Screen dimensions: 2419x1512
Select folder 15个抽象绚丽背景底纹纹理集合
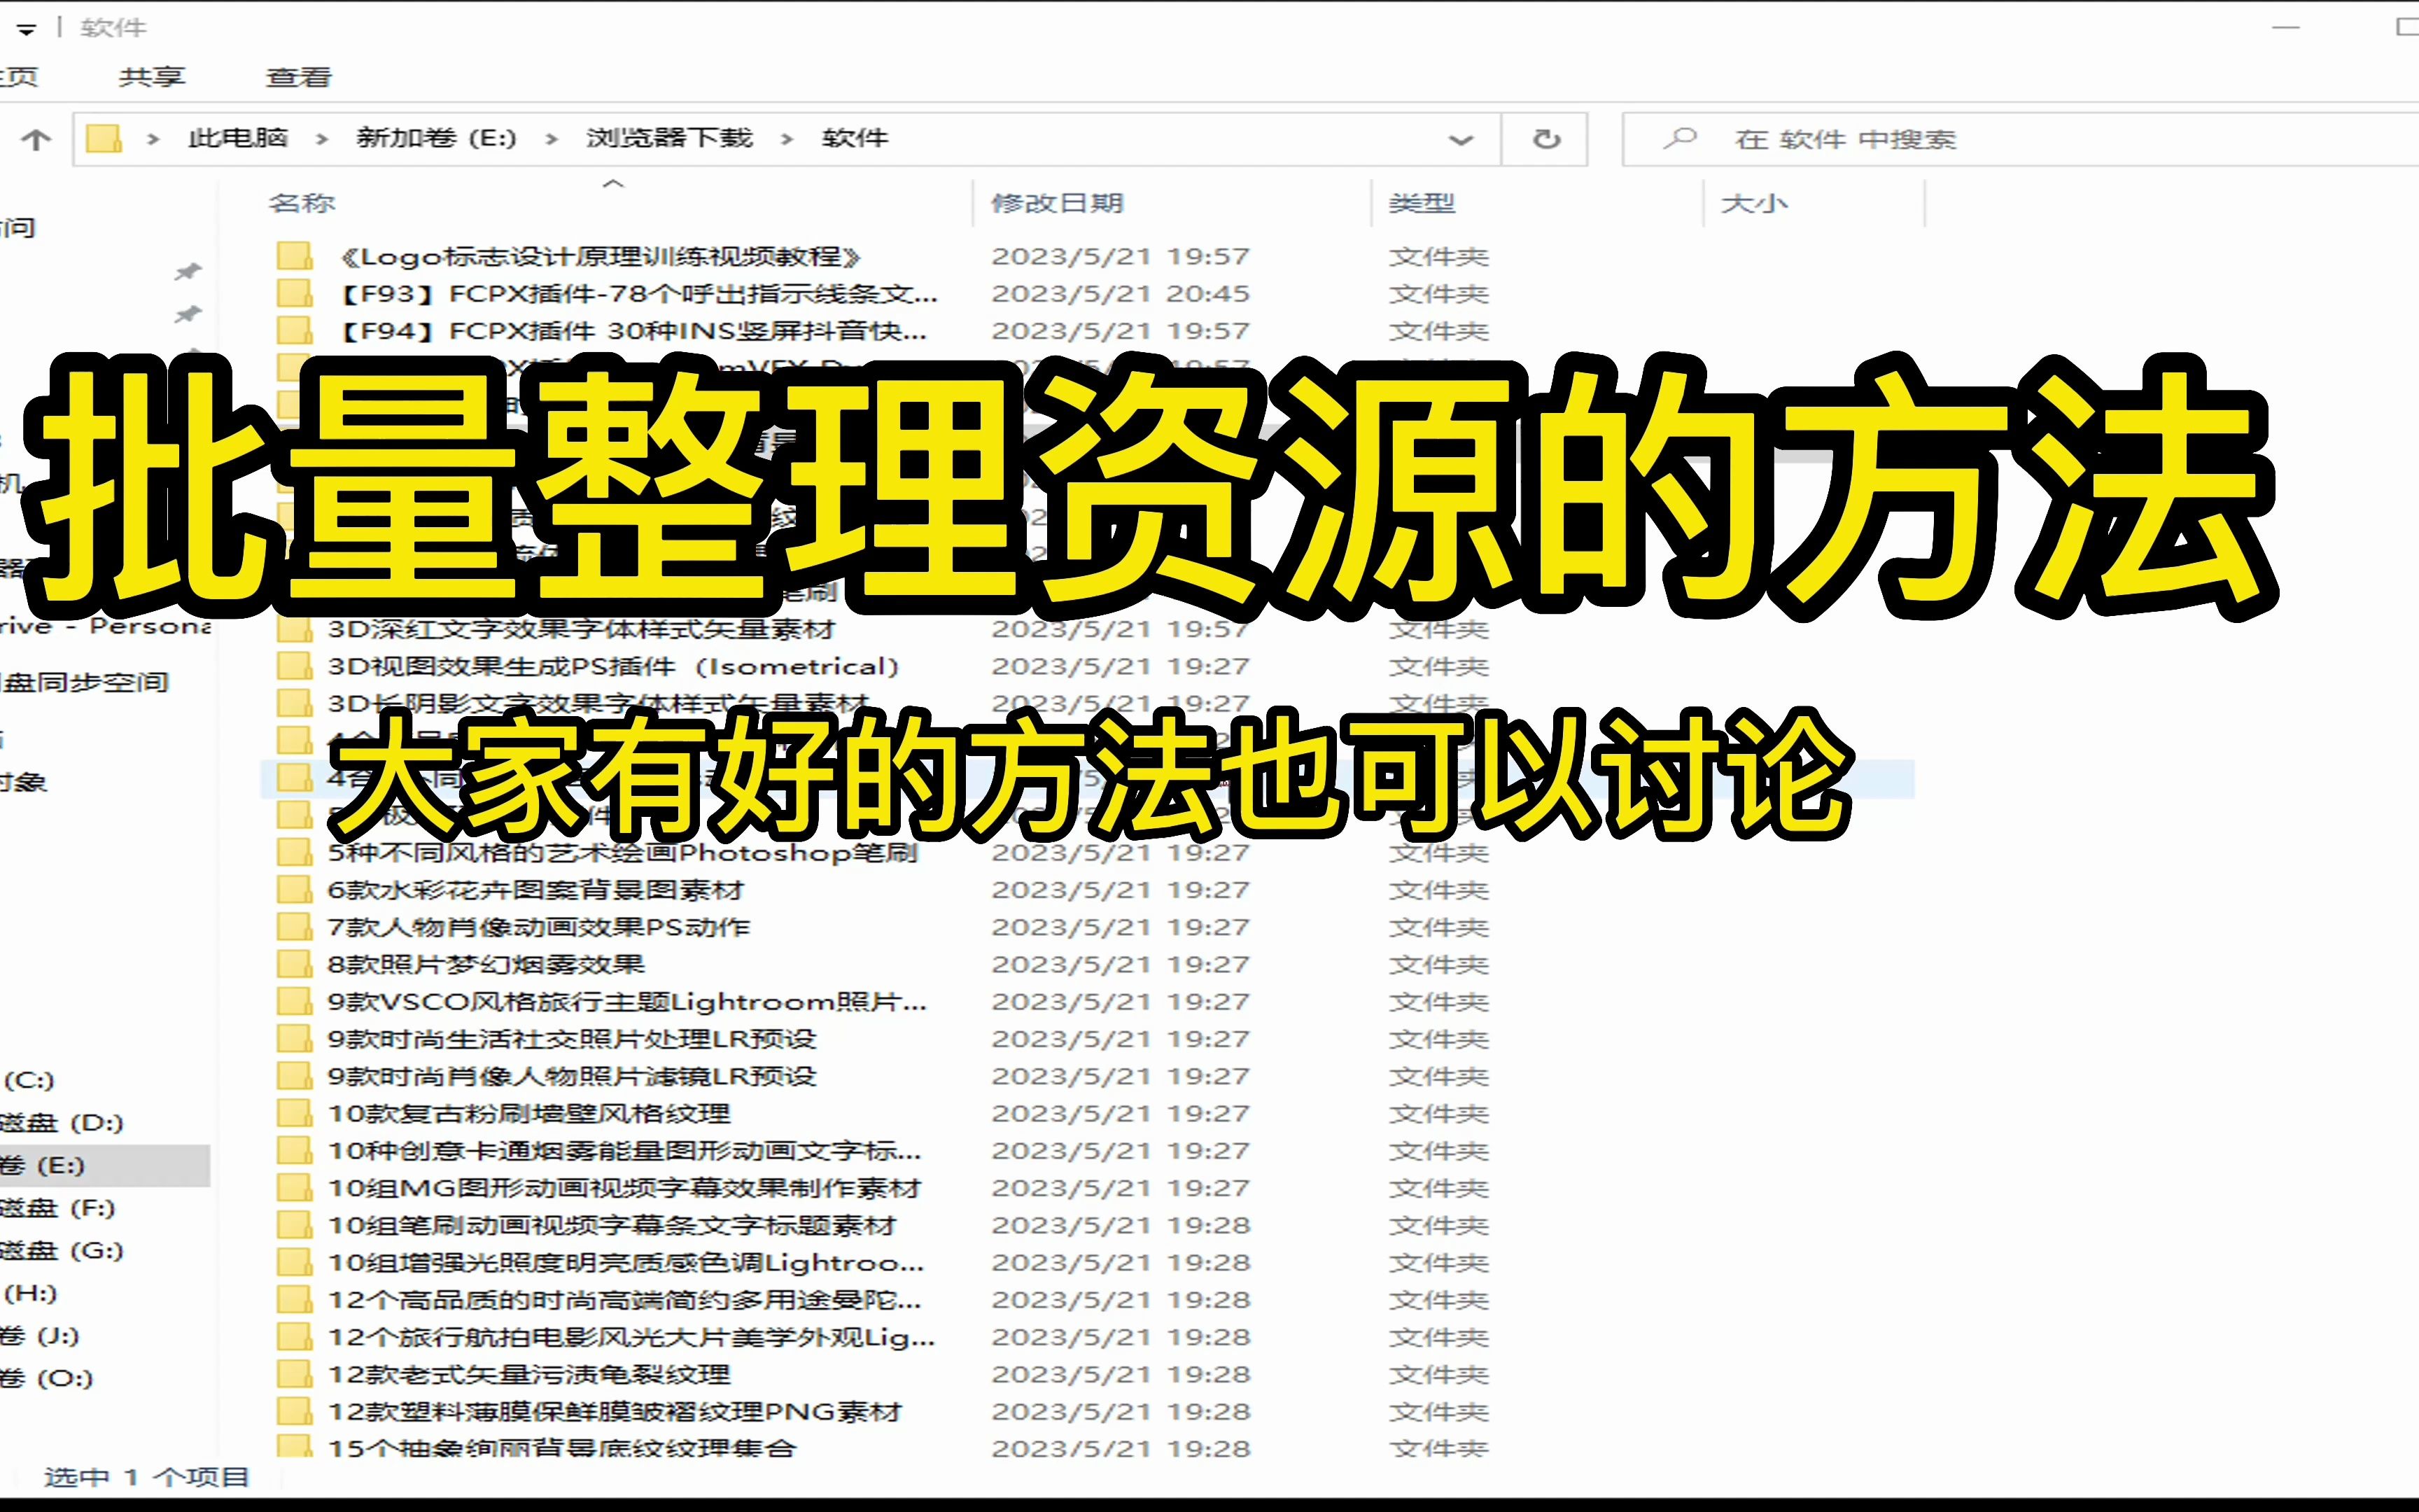point(562,1447)
